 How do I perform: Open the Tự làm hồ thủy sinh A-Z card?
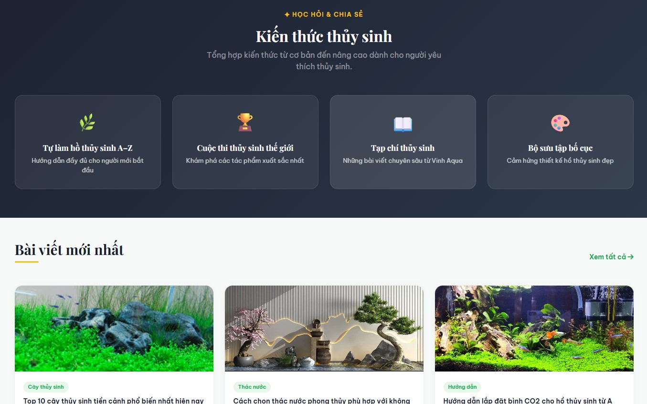(x=88, y=142)
